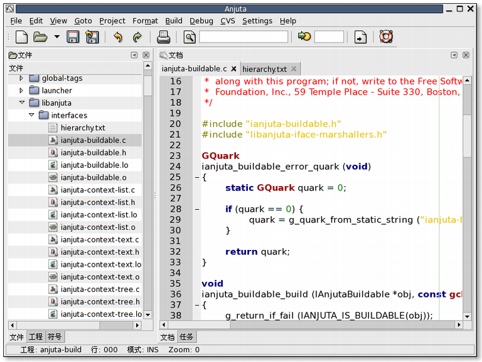This screenshot has width=482, height=362.
Task: Click the editor horizontal scrollbar
Action: [x=314, y=324]
